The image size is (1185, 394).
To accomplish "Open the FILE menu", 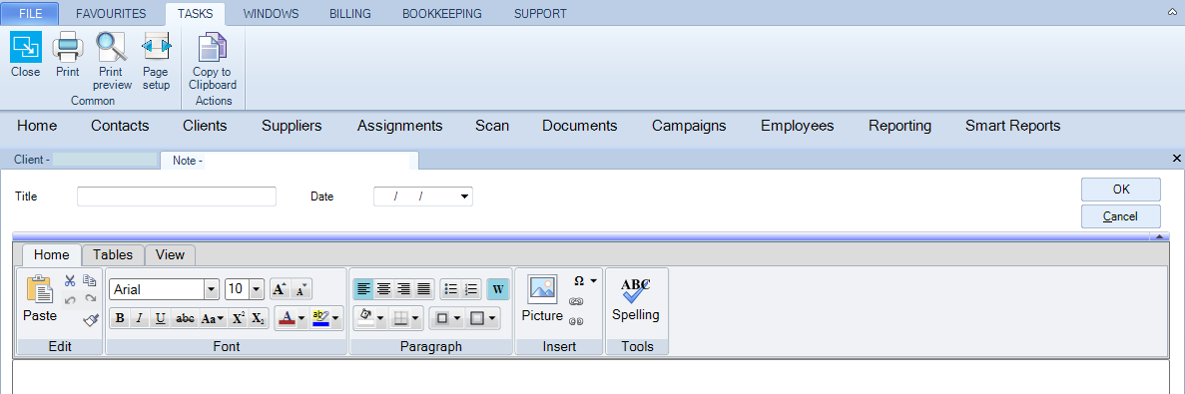I will 31,14.
